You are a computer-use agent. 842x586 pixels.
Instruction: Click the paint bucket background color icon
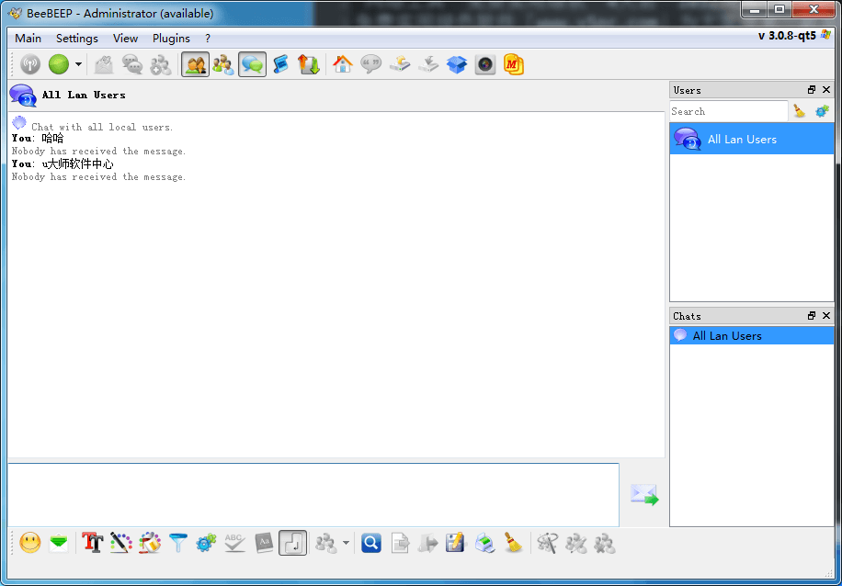(149, 543)
